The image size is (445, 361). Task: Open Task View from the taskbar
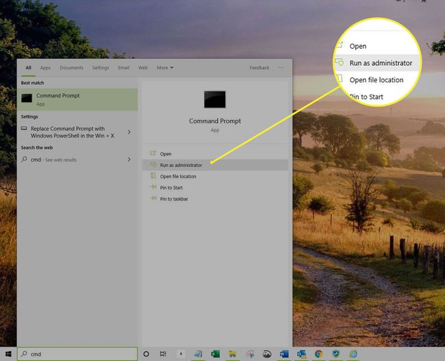click(163, 354)
